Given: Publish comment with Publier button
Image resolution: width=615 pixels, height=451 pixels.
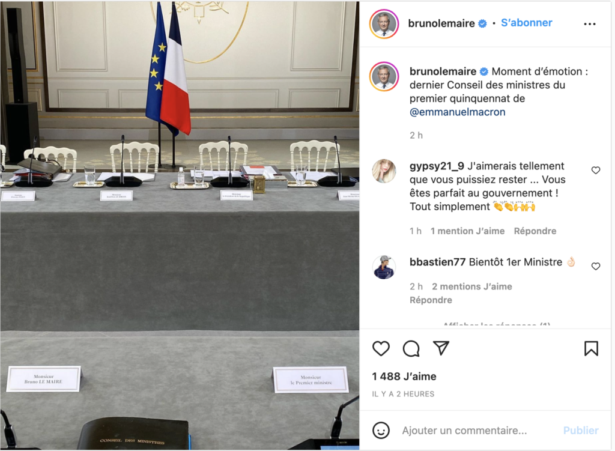Looking at the screenshot, I should (581, 431).
